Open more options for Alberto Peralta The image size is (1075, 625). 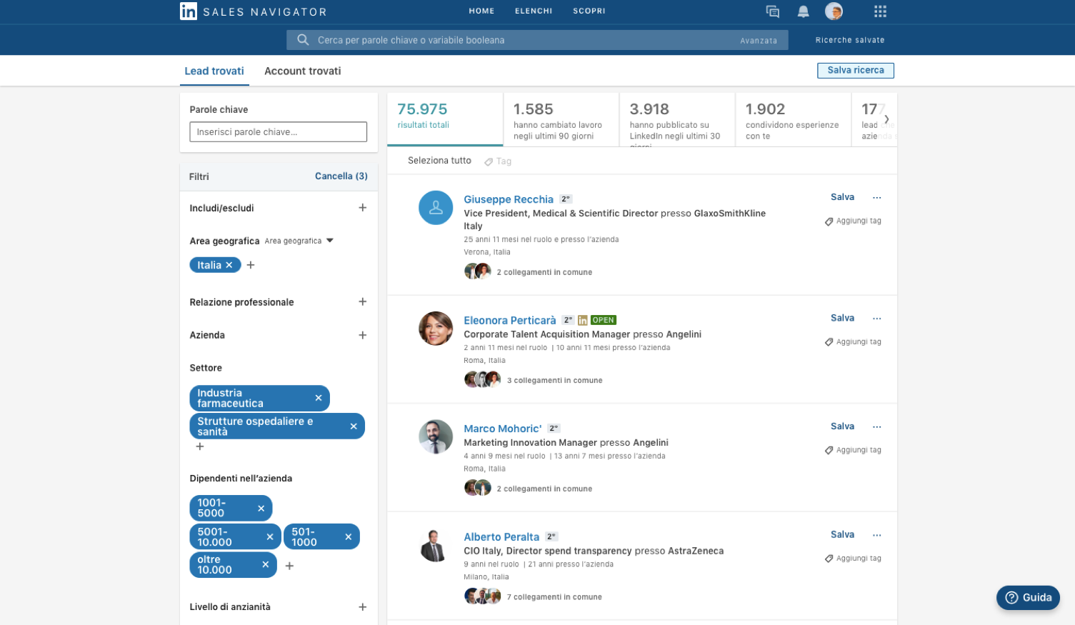tap(877, 535)
